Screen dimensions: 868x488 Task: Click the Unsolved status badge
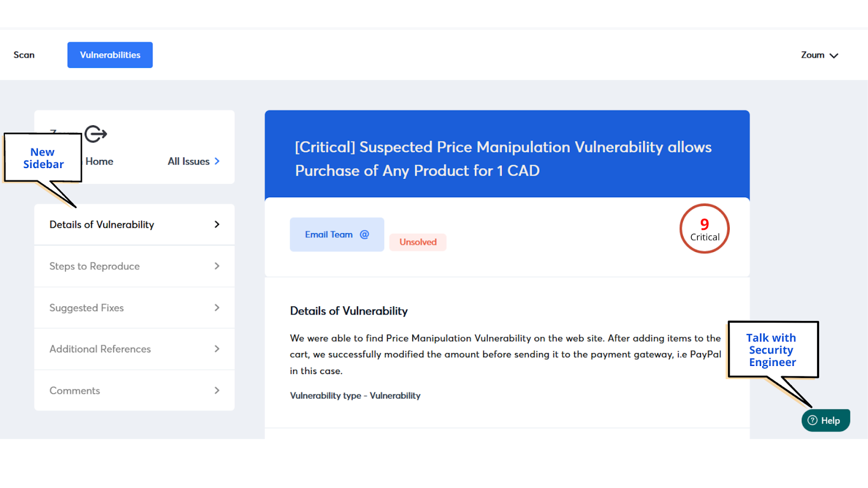click(418, 242)
